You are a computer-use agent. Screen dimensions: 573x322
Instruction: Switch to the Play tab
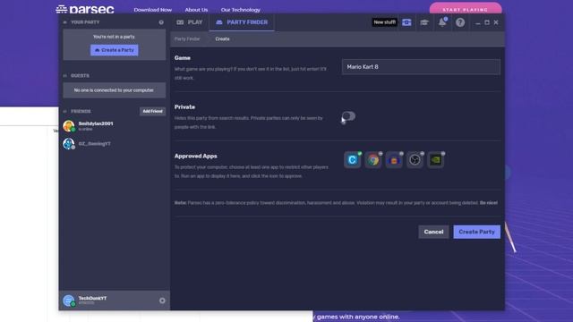(x=189, y=22)
